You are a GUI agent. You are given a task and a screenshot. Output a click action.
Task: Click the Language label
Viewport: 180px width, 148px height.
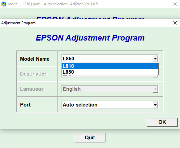tap(32, 89)
